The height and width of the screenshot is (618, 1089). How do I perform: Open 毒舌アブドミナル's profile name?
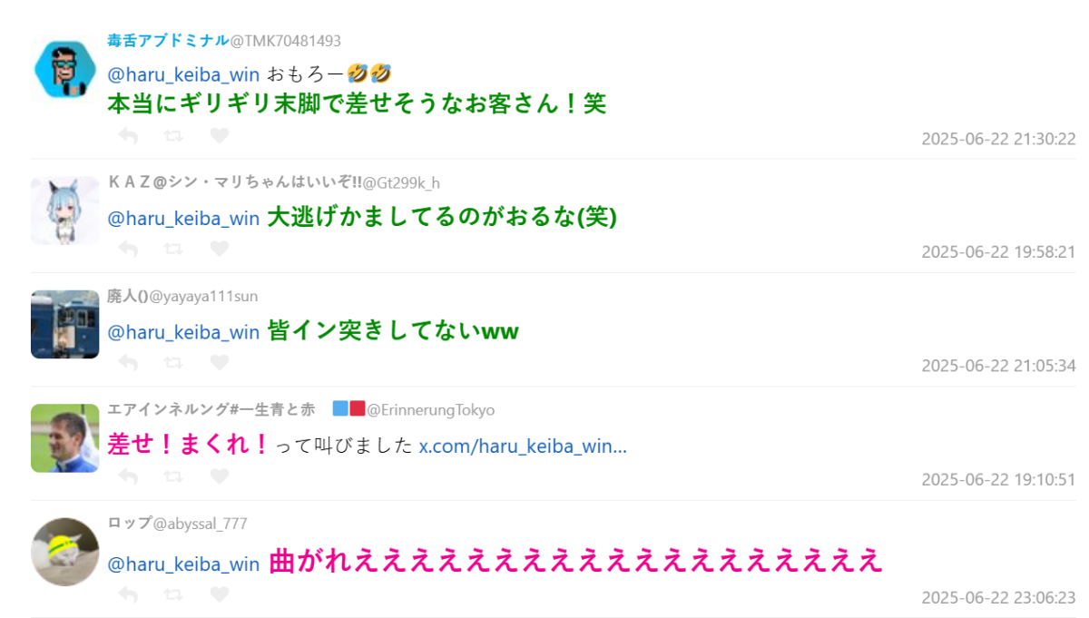click(x=168, y=41)
